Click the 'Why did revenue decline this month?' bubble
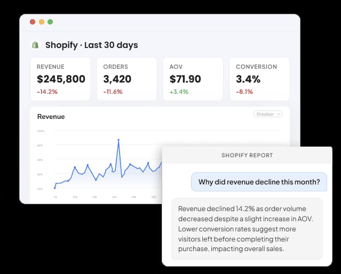 point(259,182)
